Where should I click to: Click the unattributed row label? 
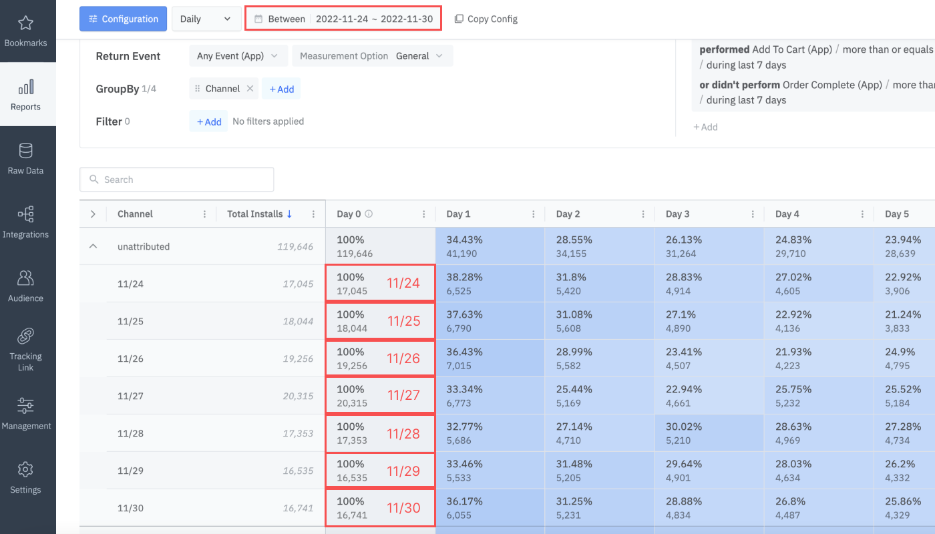pos(144,246)
